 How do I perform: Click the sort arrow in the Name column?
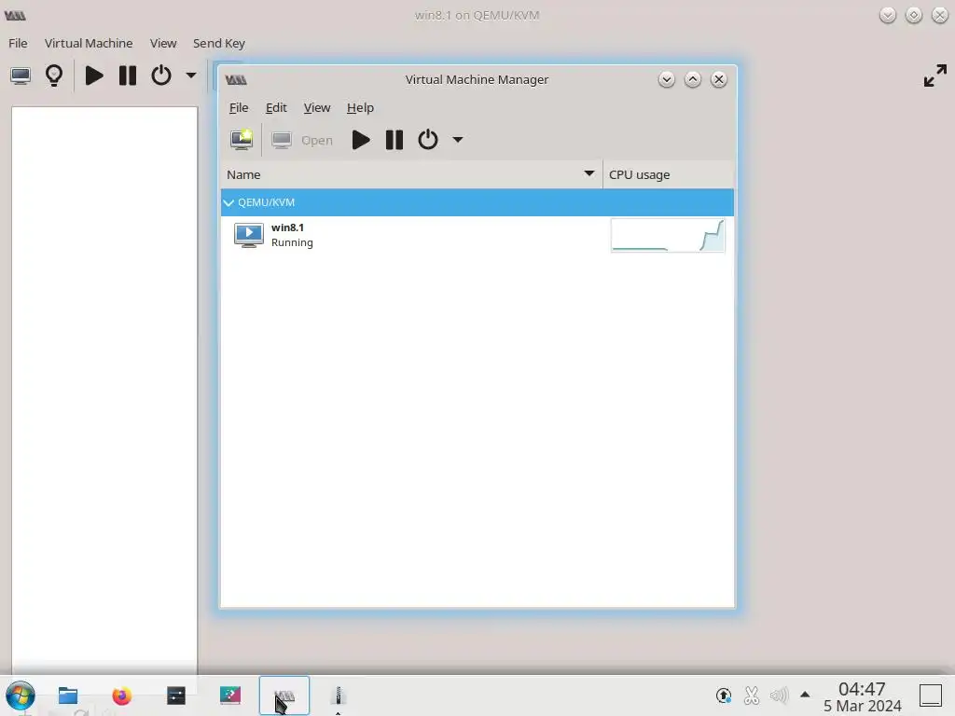click(x=589, y=173)
